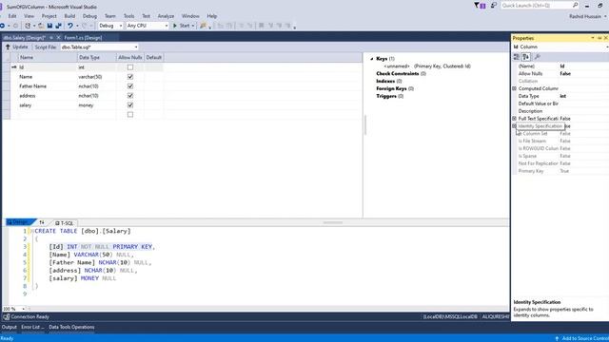The image size is (609, 342).
Task: Toggle Allow Nulls for salary column
Action: pyautogui.click(x=130, y=105)
